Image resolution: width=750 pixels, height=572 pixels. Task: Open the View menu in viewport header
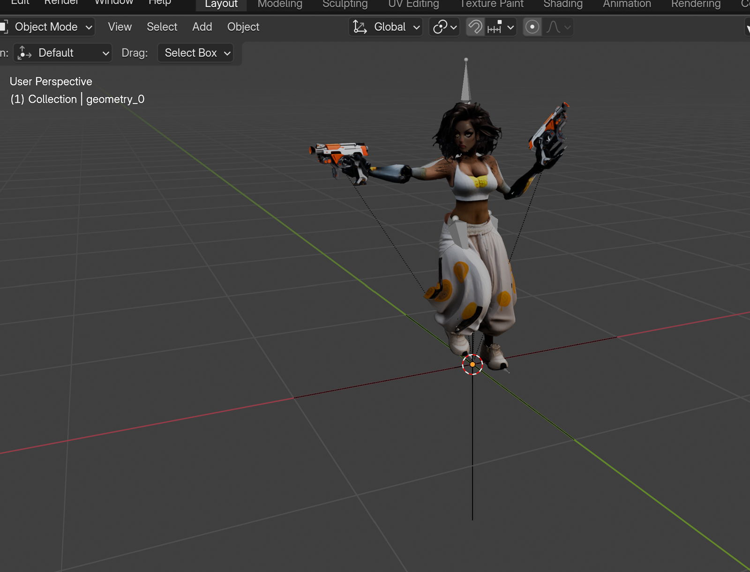click(x=120, y=27)
